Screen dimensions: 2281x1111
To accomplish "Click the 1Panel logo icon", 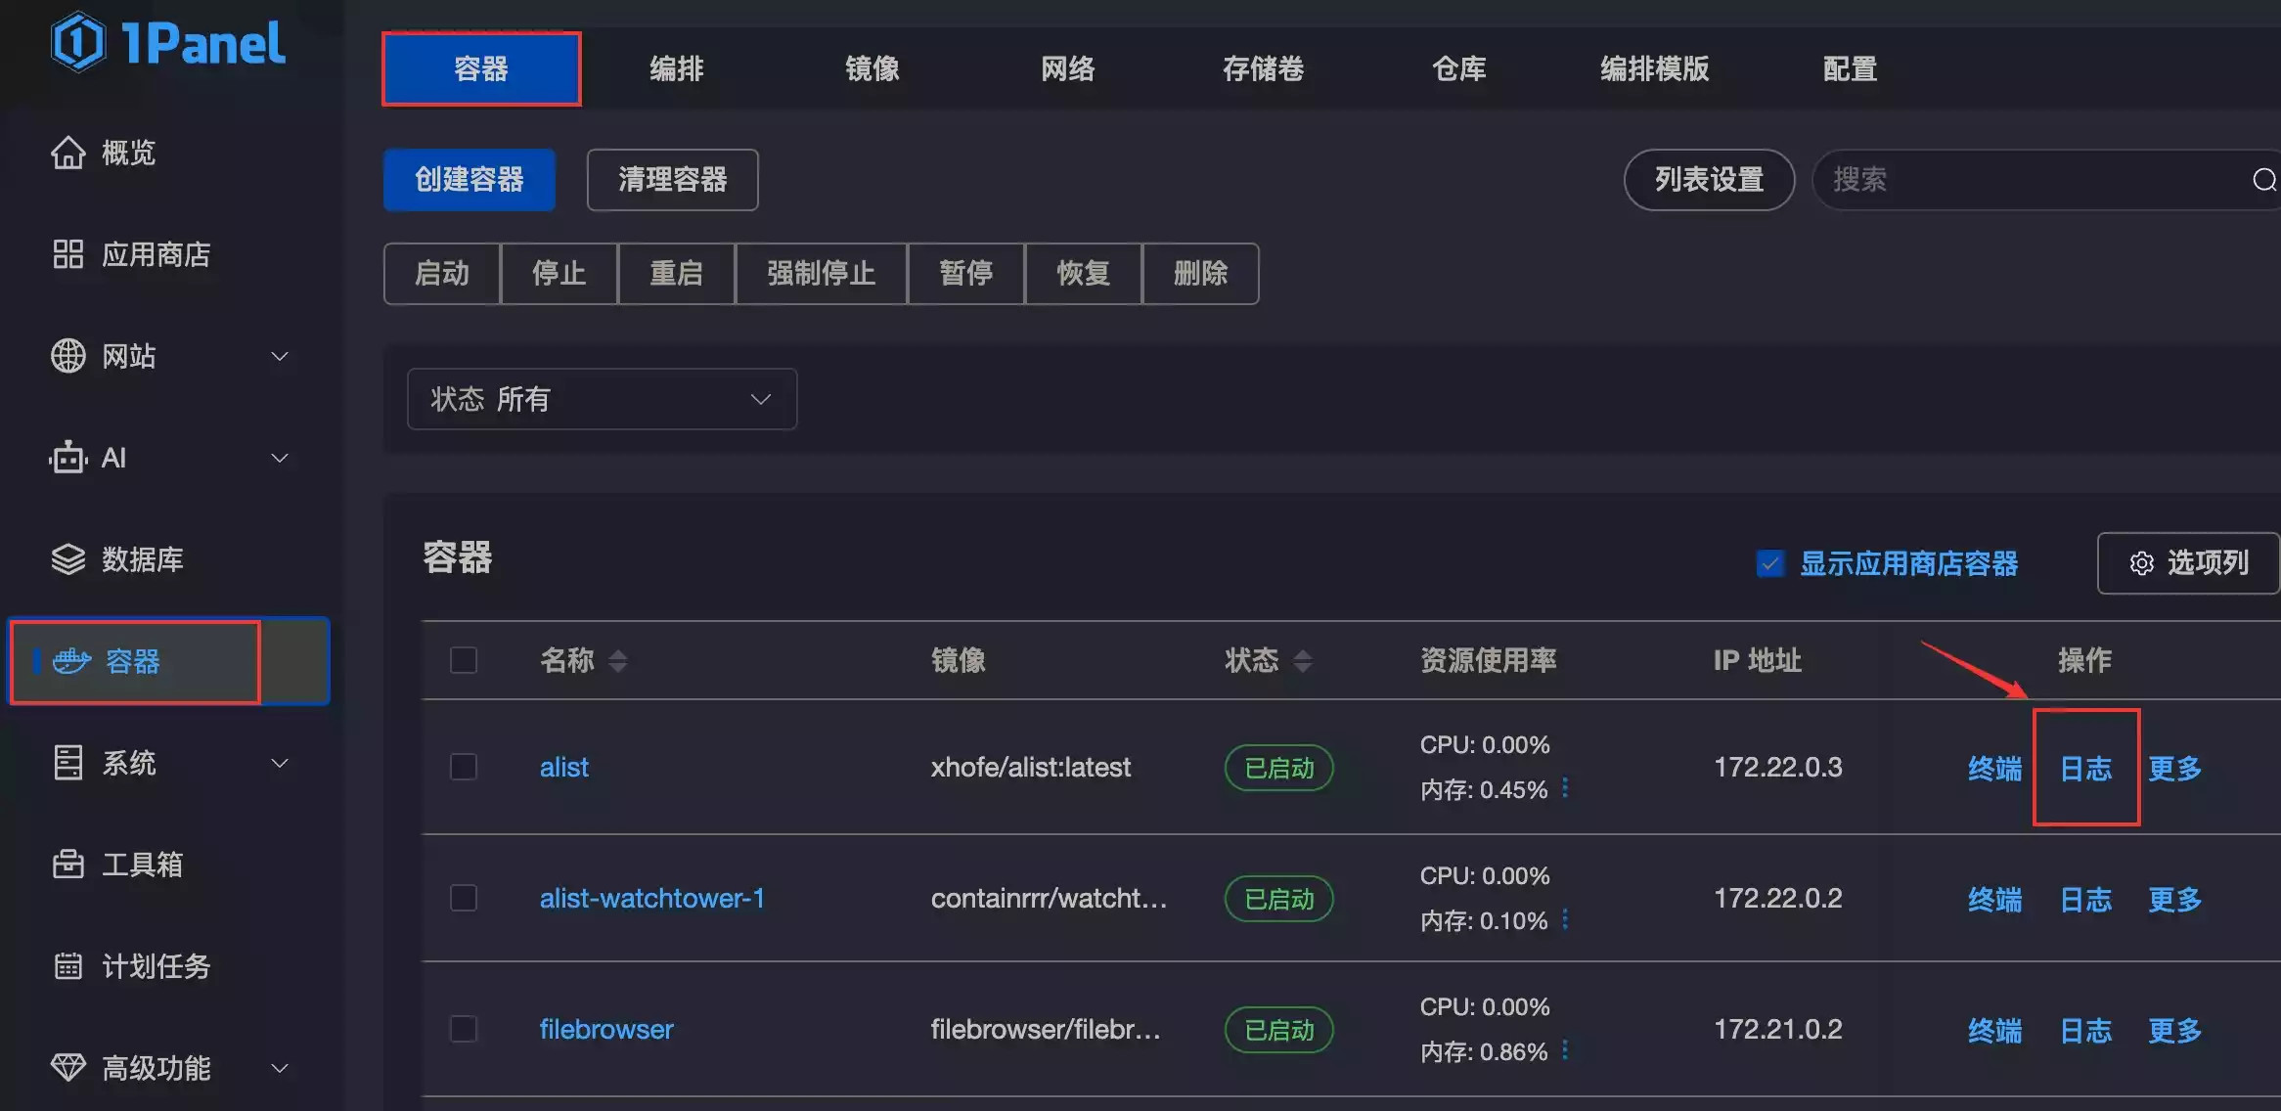I will (78, 42).
